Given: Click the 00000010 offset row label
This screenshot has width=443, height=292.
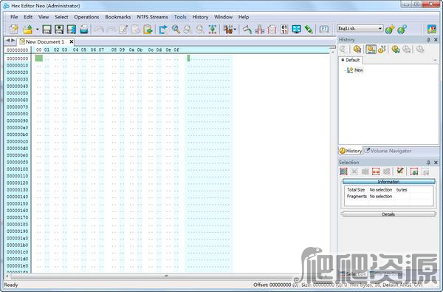Looking at the screenshot, I should [x=18, y=65].
